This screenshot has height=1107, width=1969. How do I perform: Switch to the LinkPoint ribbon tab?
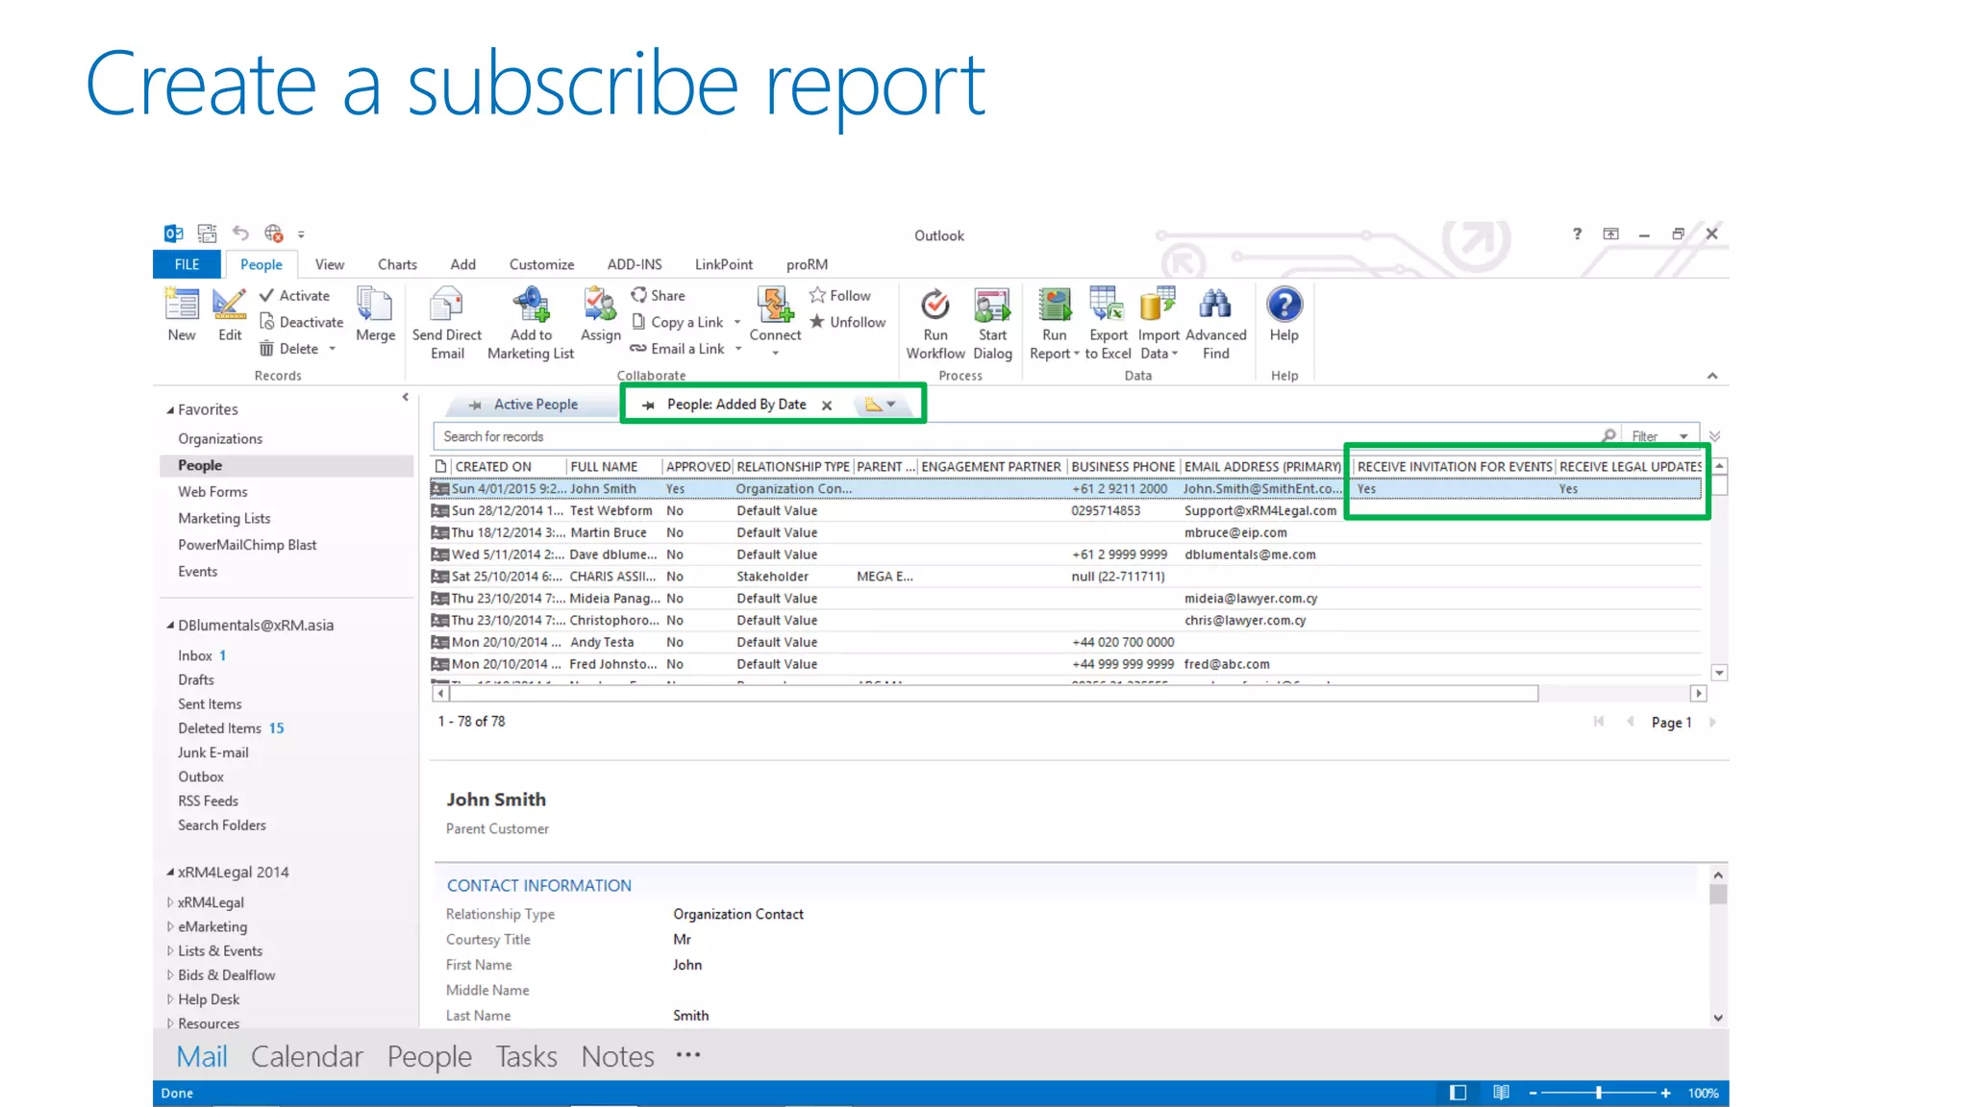pyautogui.click(x=724, y=264)
